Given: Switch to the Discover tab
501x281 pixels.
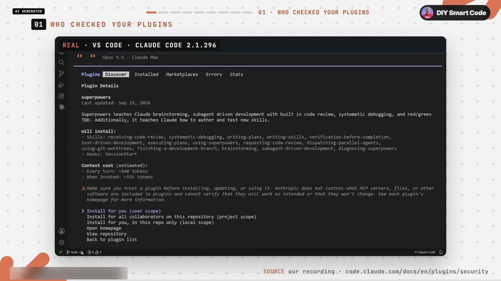Looking at the screenshot, I should click(116, 74).
